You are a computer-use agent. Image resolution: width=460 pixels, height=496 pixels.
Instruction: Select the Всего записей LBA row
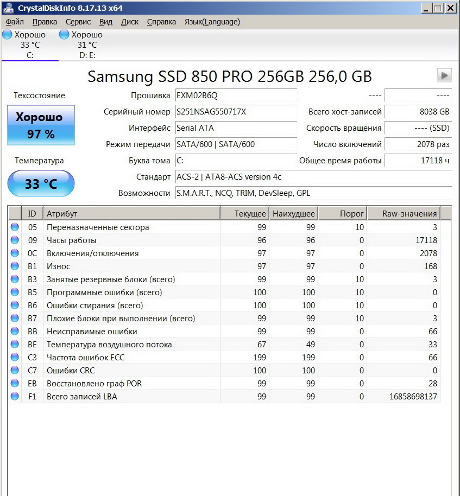pyautogui.click(x=224, y=396)
